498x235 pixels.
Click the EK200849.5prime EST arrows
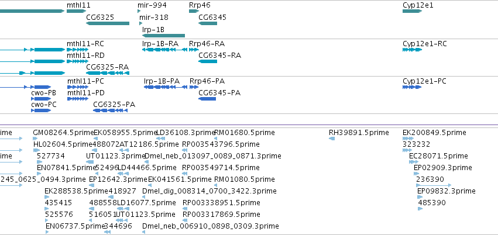click(x=406, y=139)
